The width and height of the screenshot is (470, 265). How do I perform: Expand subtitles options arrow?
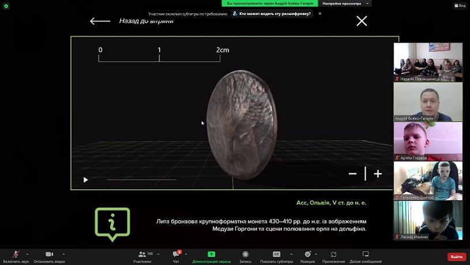click(x=291, y=254)
